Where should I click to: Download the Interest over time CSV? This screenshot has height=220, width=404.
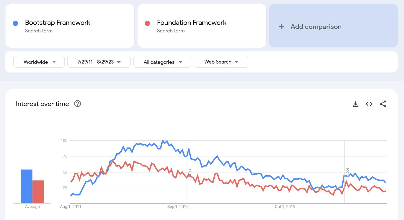(355, 104)
